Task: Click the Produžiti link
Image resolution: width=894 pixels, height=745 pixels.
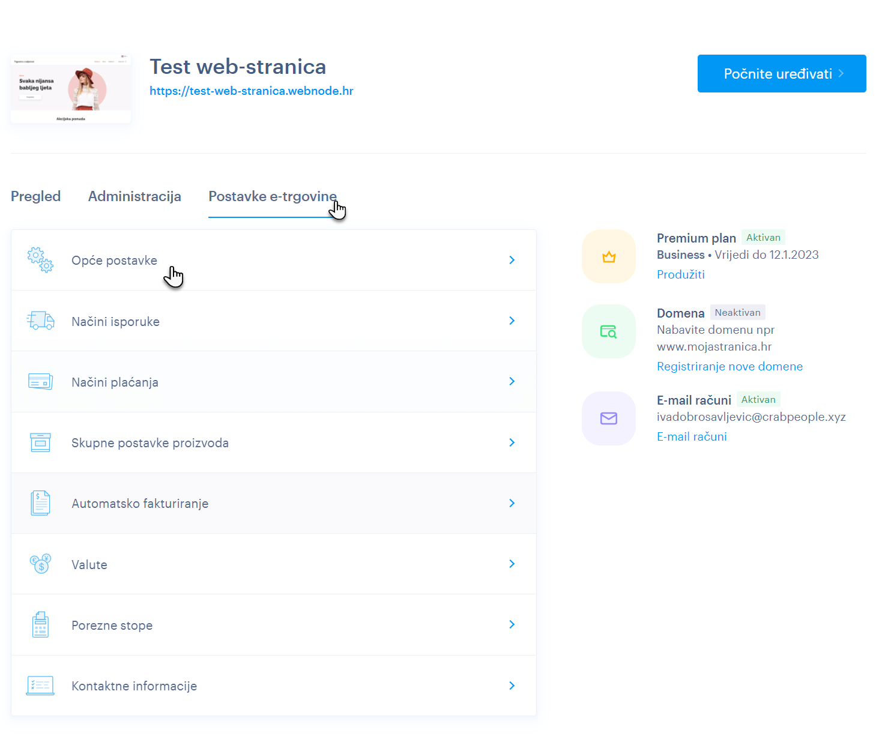Action: pyautogui.click(x=681, y=274)
